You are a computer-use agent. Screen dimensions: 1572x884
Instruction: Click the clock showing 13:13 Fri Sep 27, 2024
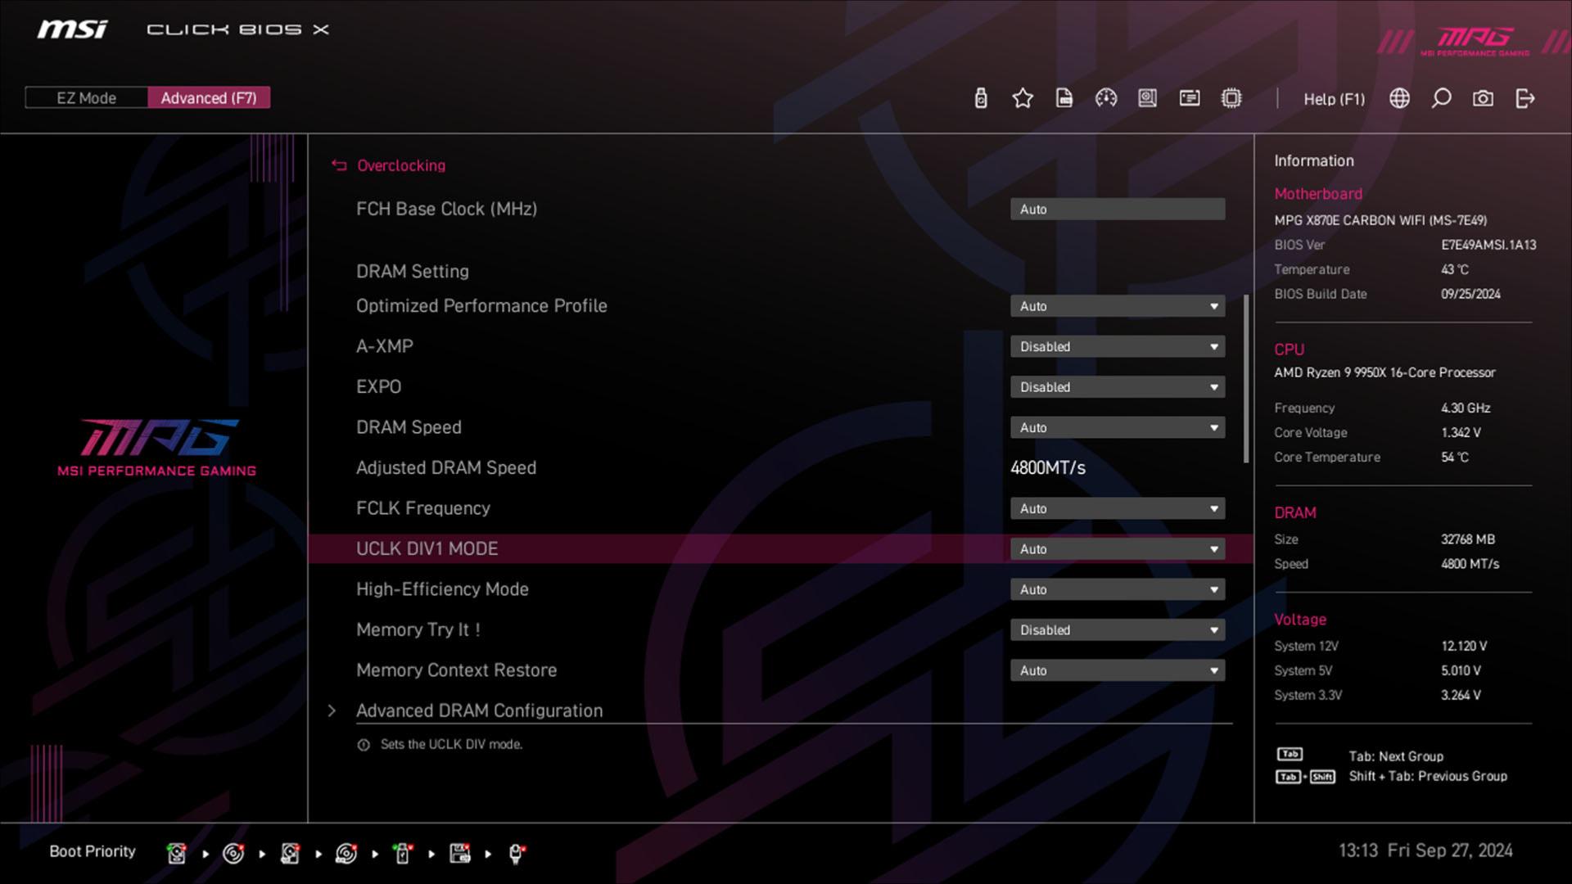coord(1425,850)
